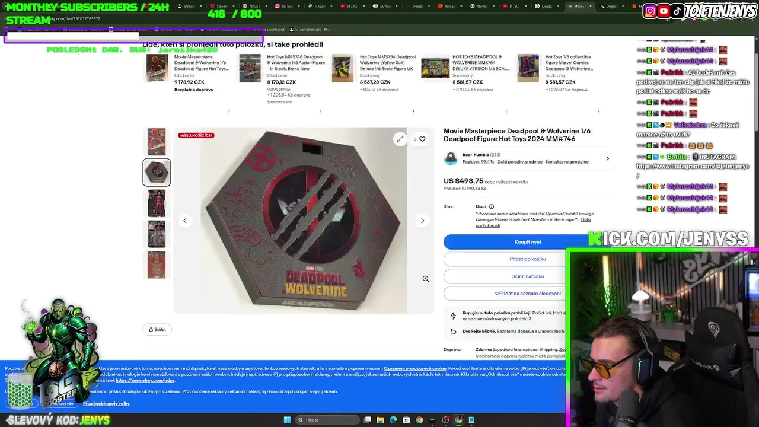This screenshot has width=759, height=427.
Task: Open the OBS icon in the taskbar
Action: 445,420
